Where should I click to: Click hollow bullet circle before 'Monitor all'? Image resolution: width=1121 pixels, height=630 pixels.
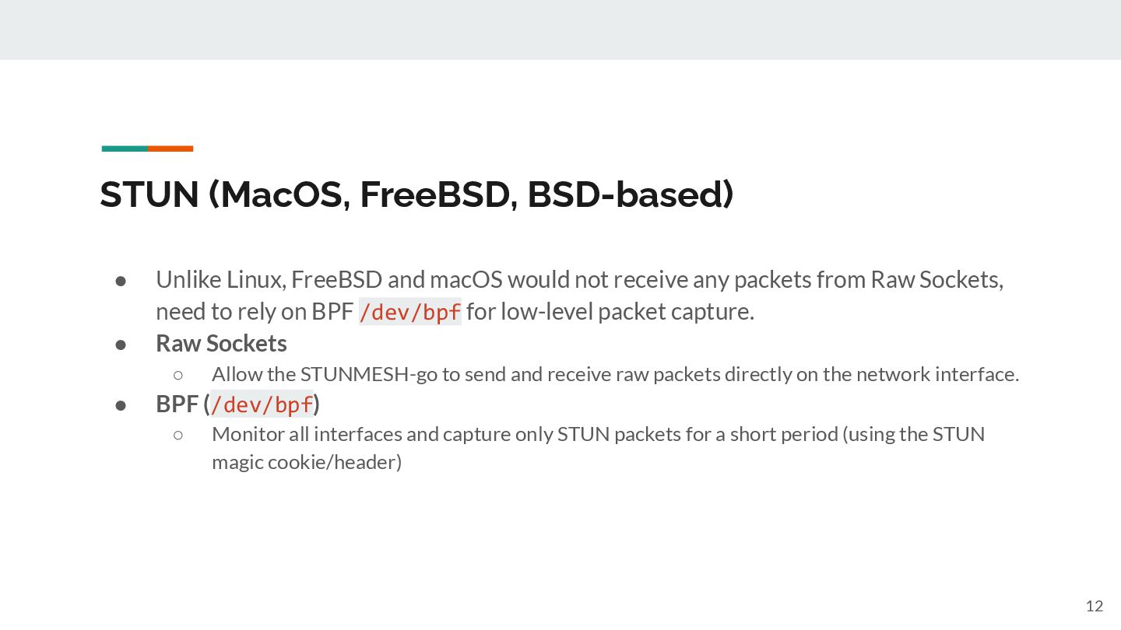(x=178, y=435)
